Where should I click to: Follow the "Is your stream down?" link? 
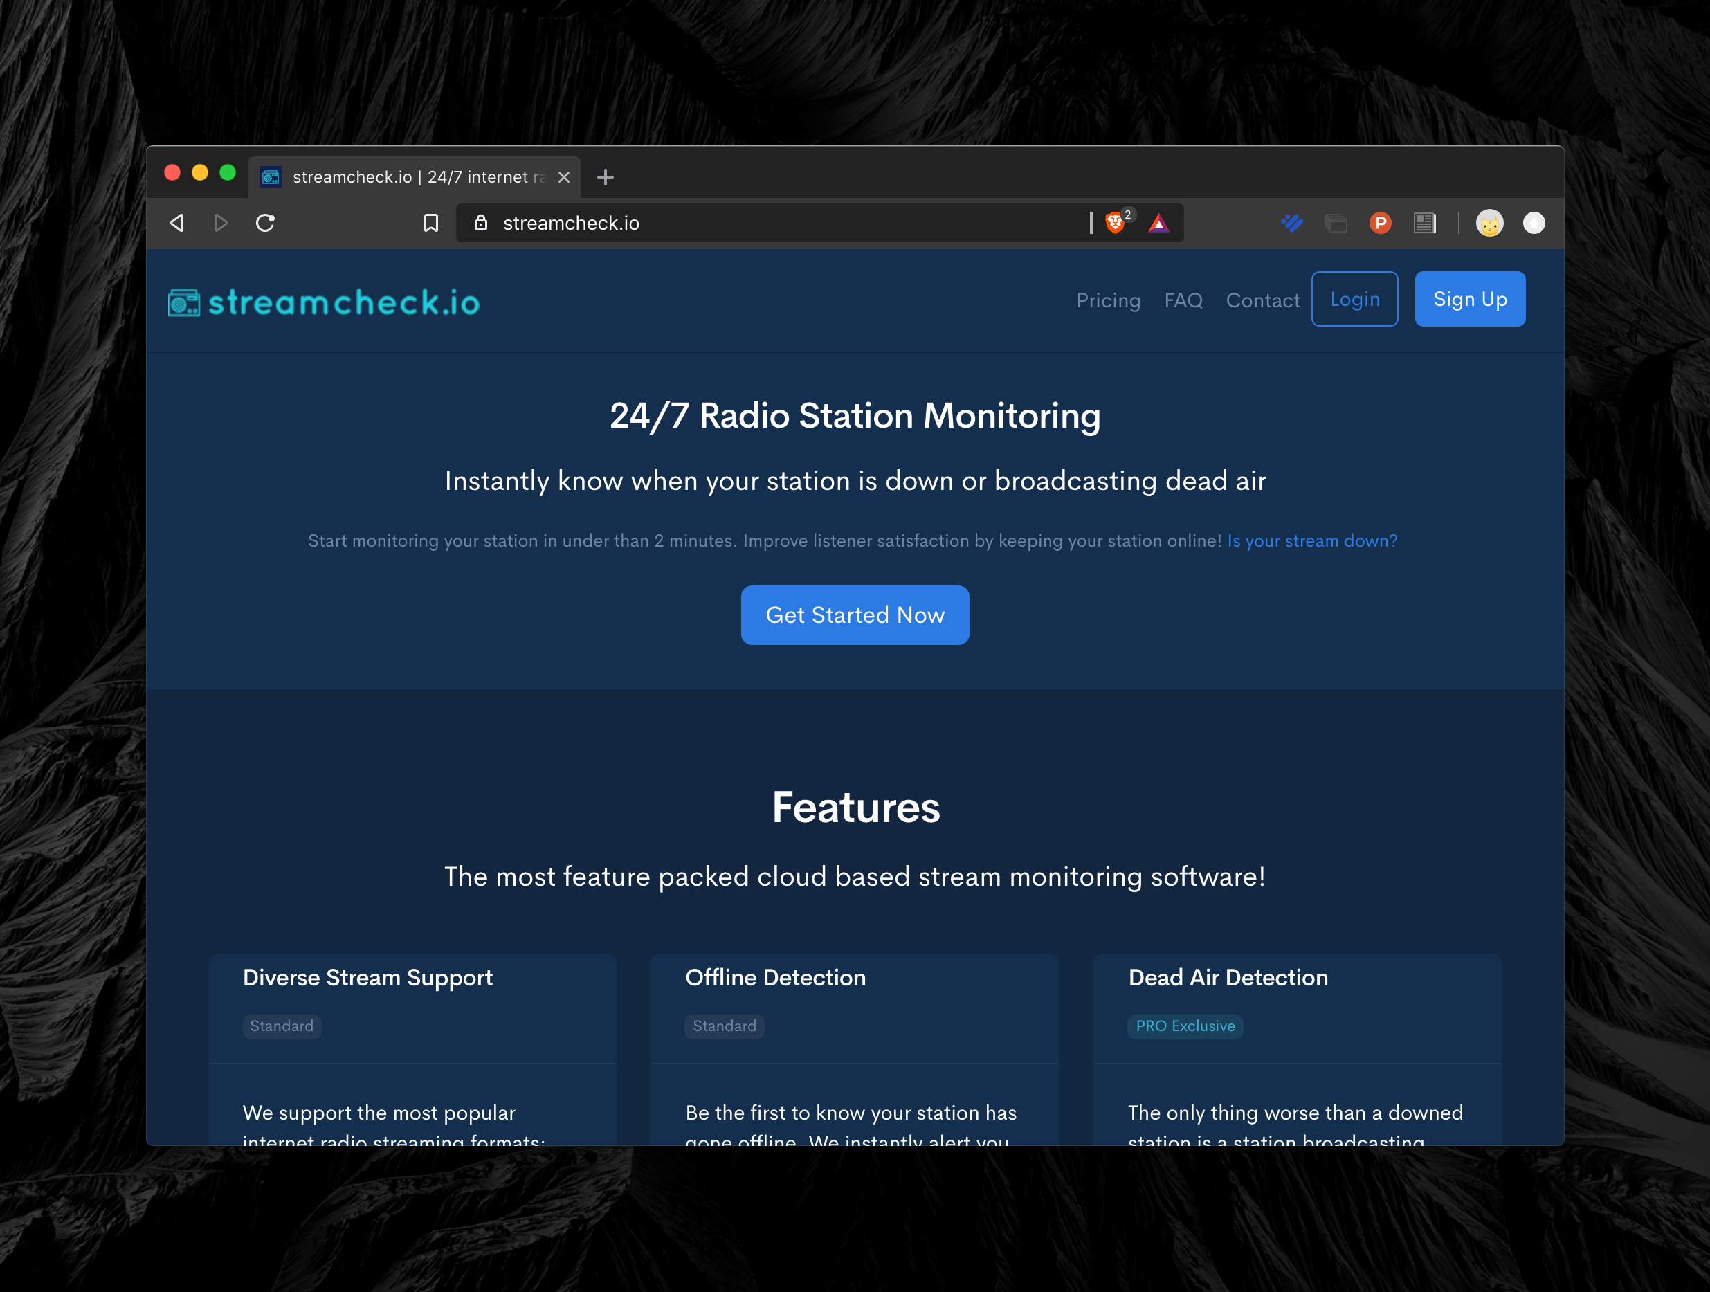(x=1312, y=540)
